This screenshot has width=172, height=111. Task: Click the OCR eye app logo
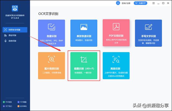pyautogui.click(x=15, y=8)
